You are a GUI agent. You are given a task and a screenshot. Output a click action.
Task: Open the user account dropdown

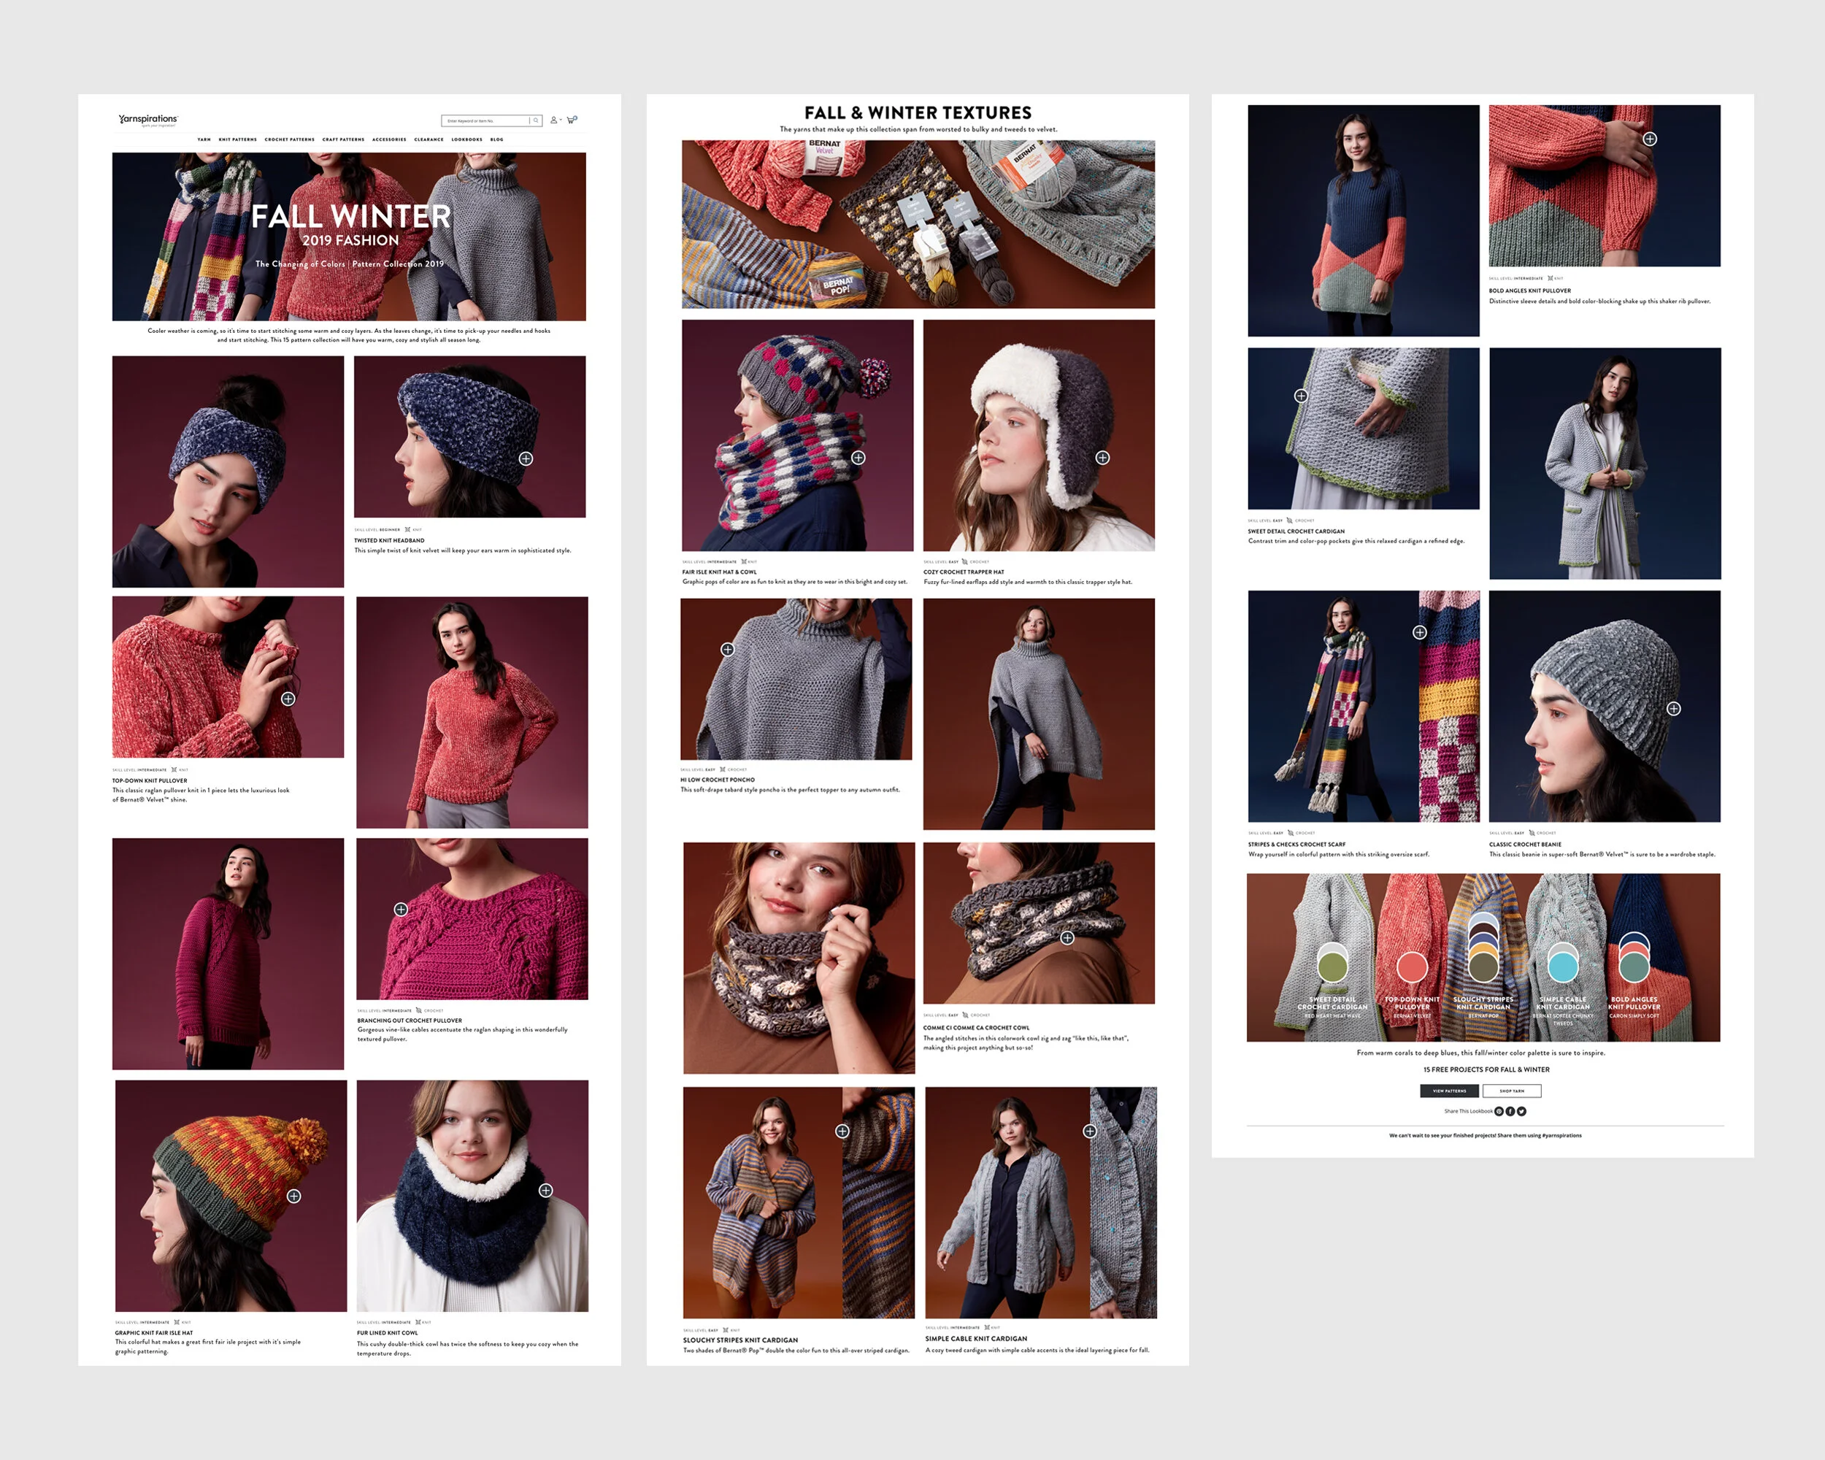[x=556, y=120]
